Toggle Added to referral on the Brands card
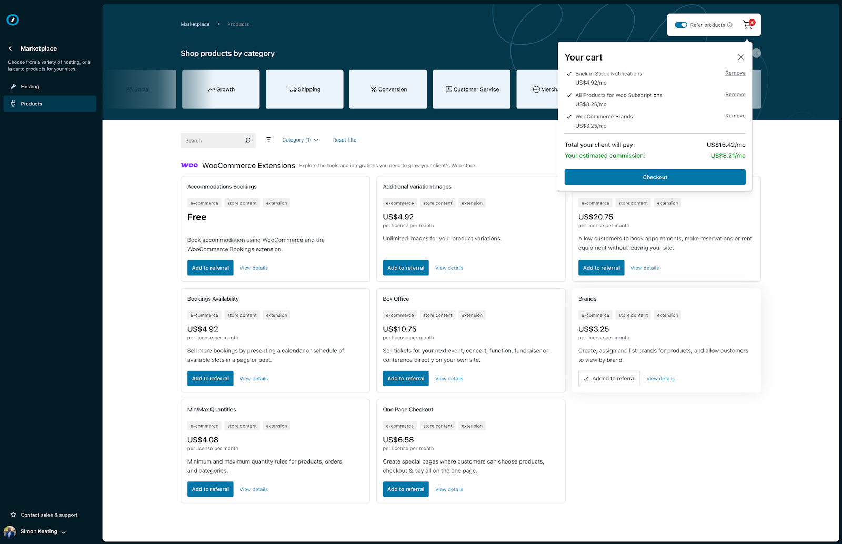Image resolution: width=842 pixels, height=544 pixels. (609, 378)
